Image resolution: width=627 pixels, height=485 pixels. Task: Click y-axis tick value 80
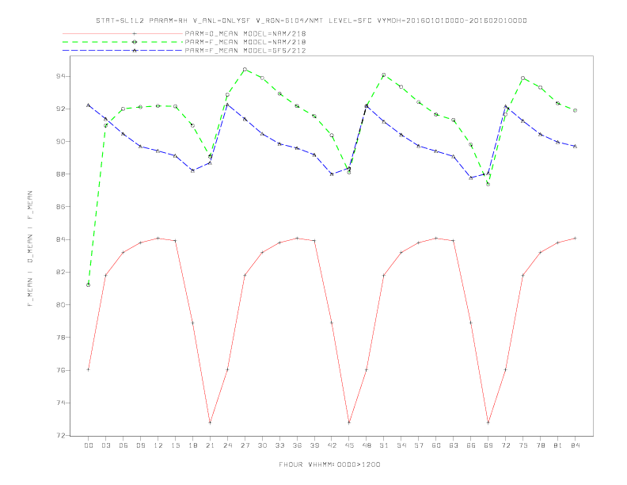pos(61,305)
